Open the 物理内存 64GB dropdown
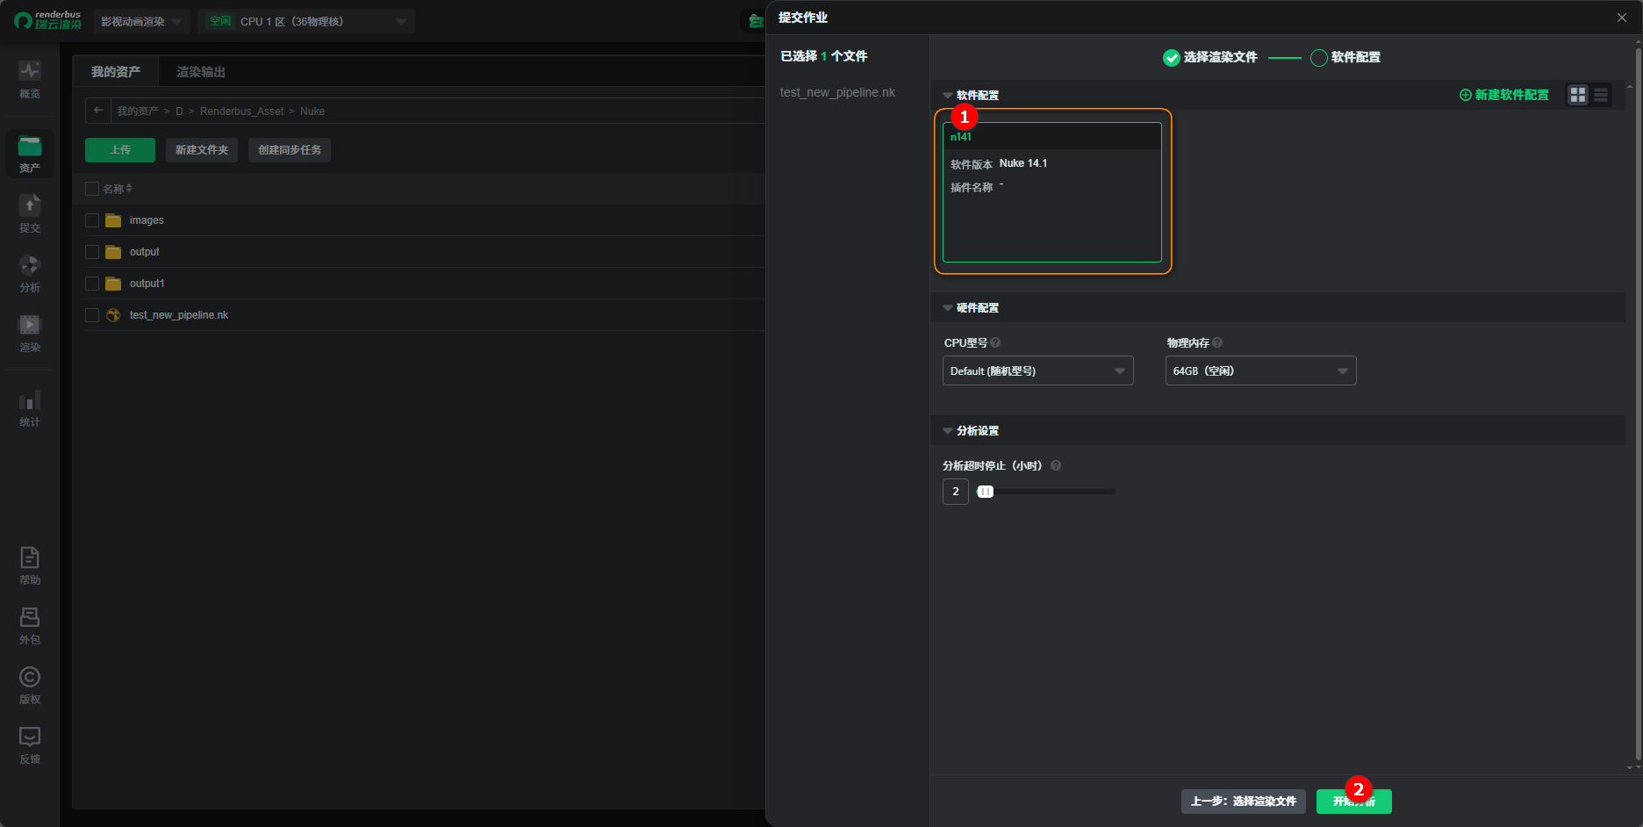The height and width of the screenshot is (827, 1643). click(1261, 370)
